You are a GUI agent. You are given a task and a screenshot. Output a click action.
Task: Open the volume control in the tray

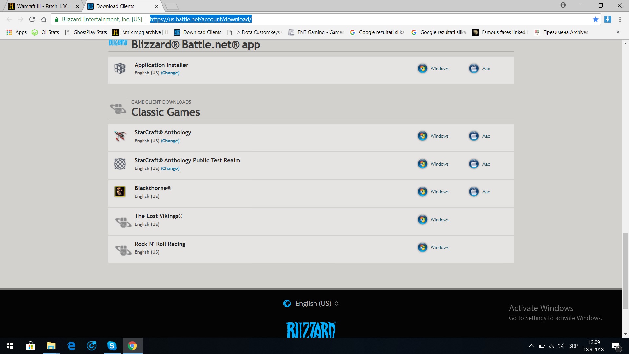click(561, 346)
